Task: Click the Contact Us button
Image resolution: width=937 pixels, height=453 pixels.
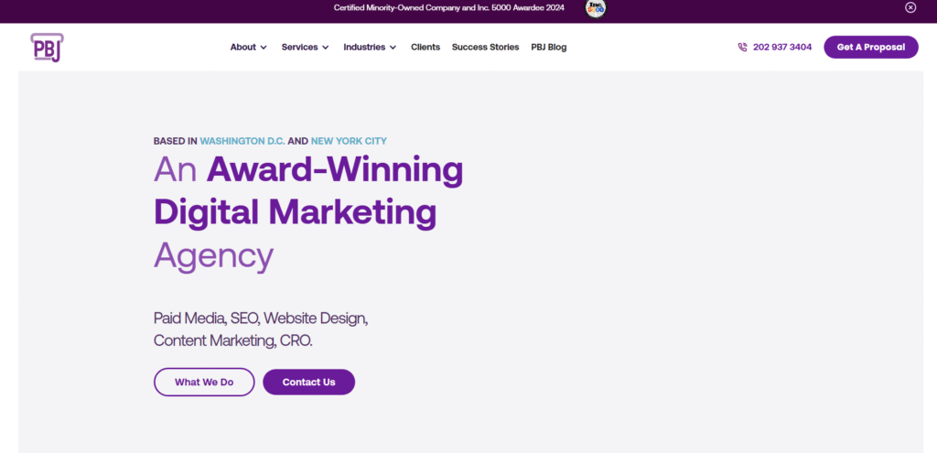Action: pos(309,382)
